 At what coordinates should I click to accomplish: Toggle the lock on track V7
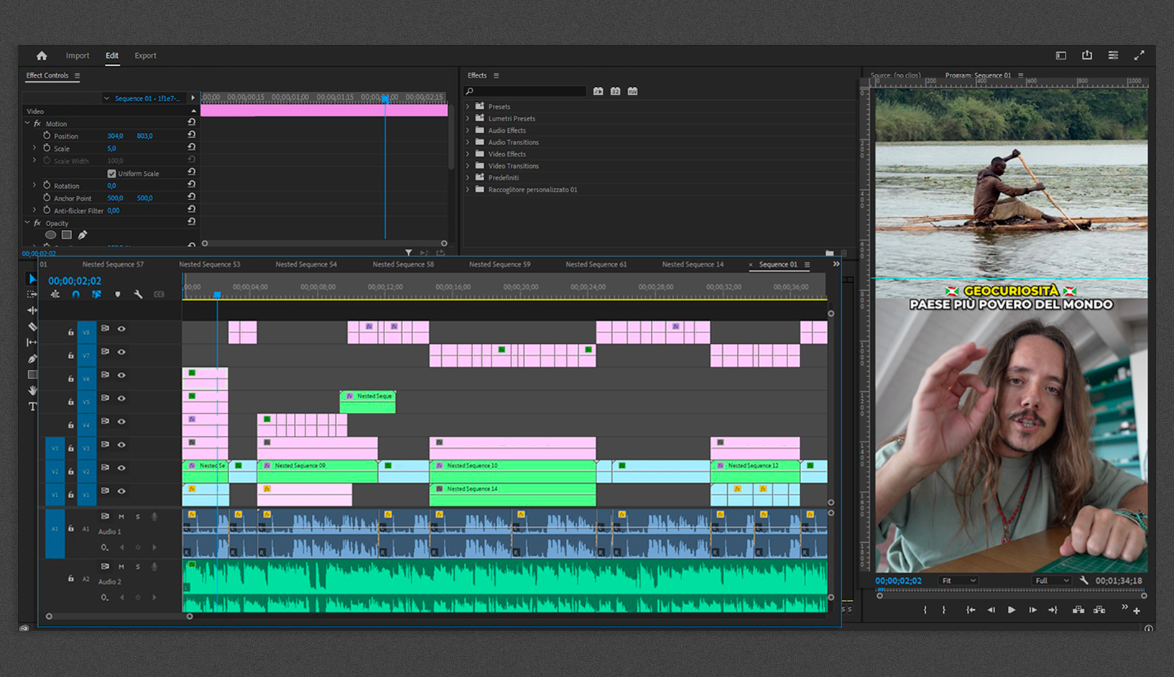tap(70, 355)
